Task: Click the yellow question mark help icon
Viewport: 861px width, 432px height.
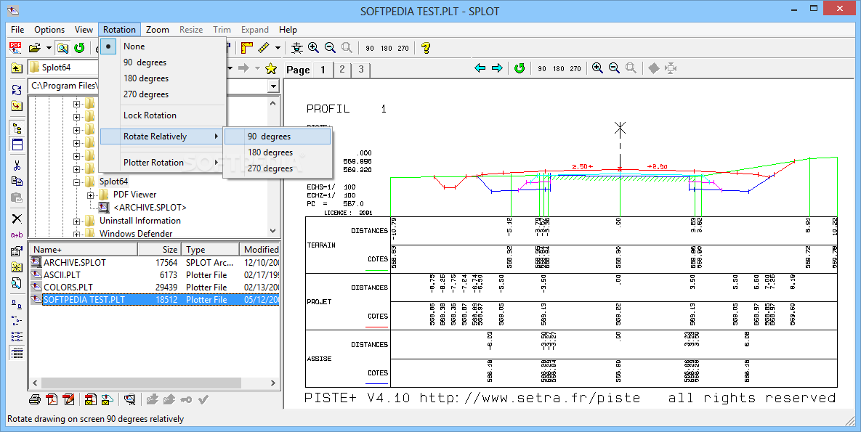Action: pyautogui.click(x=426, y=48)
